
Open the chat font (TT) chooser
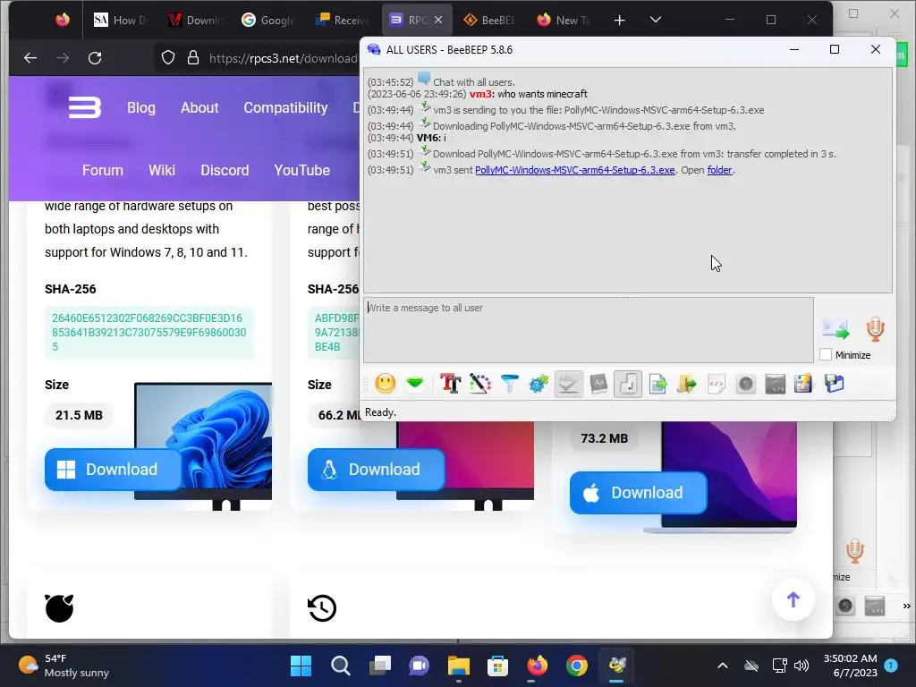tap(450, 384)
